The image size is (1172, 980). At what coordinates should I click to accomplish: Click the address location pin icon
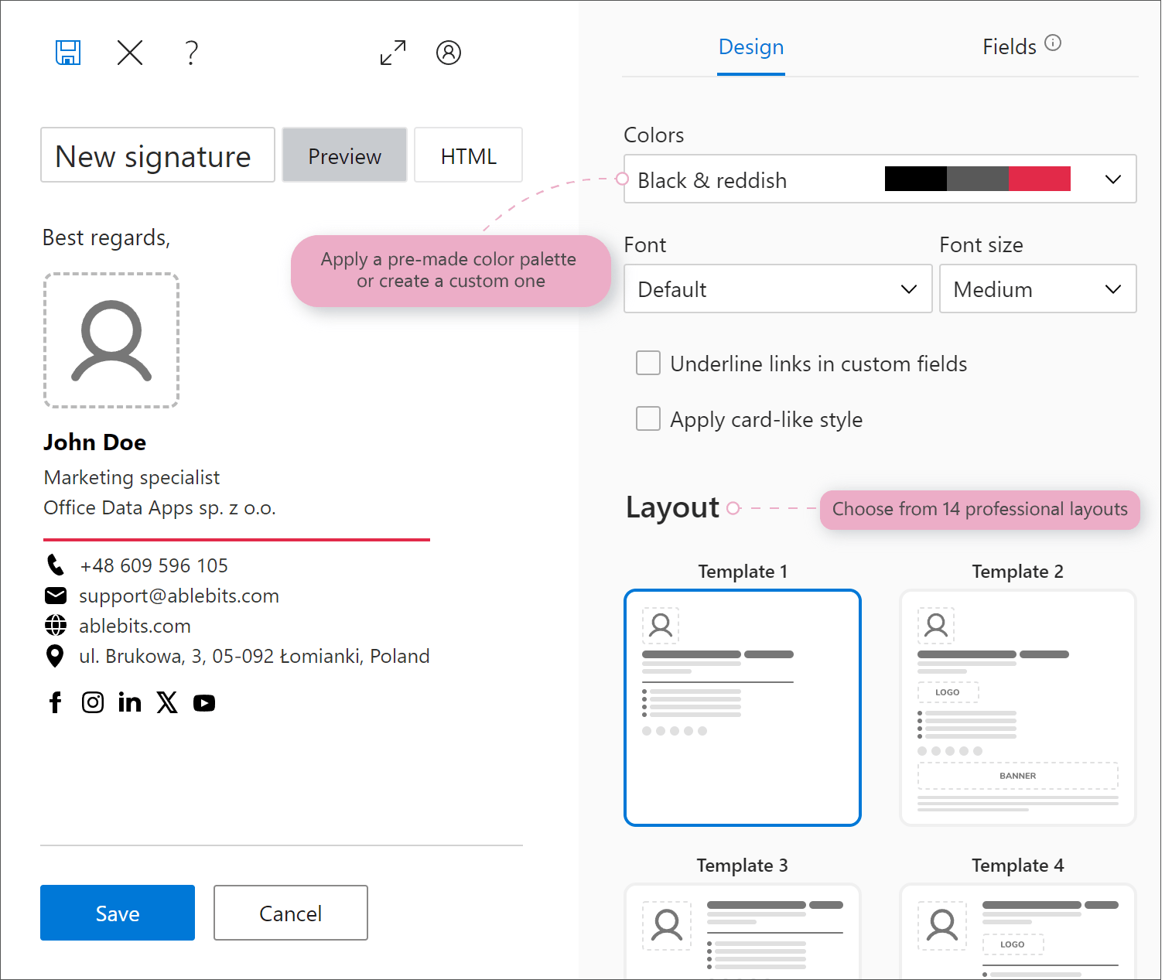[x=55, y=656]
